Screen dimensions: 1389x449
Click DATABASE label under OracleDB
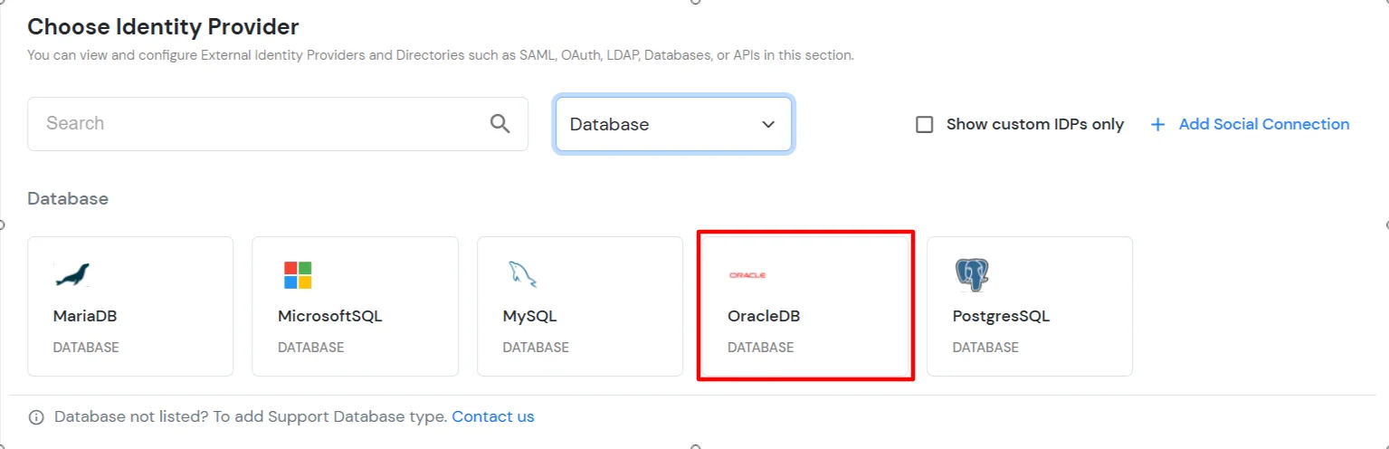(x=760, y=348)
